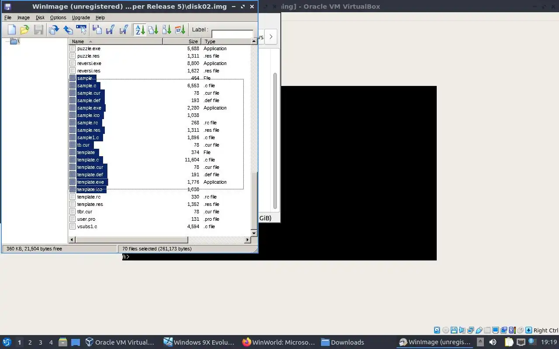Open the Image menu
Viewport: 559px width, 349px height.
pyautogui.click(x=23, y=17)
